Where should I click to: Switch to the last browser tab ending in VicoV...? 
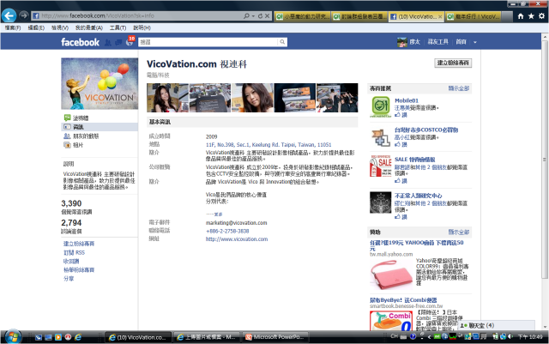[474, 16]
